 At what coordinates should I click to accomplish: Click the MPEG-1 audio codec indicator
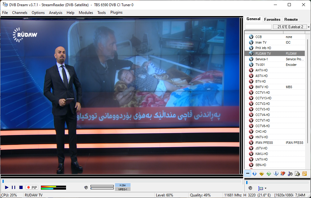click(x=122, y=189)
